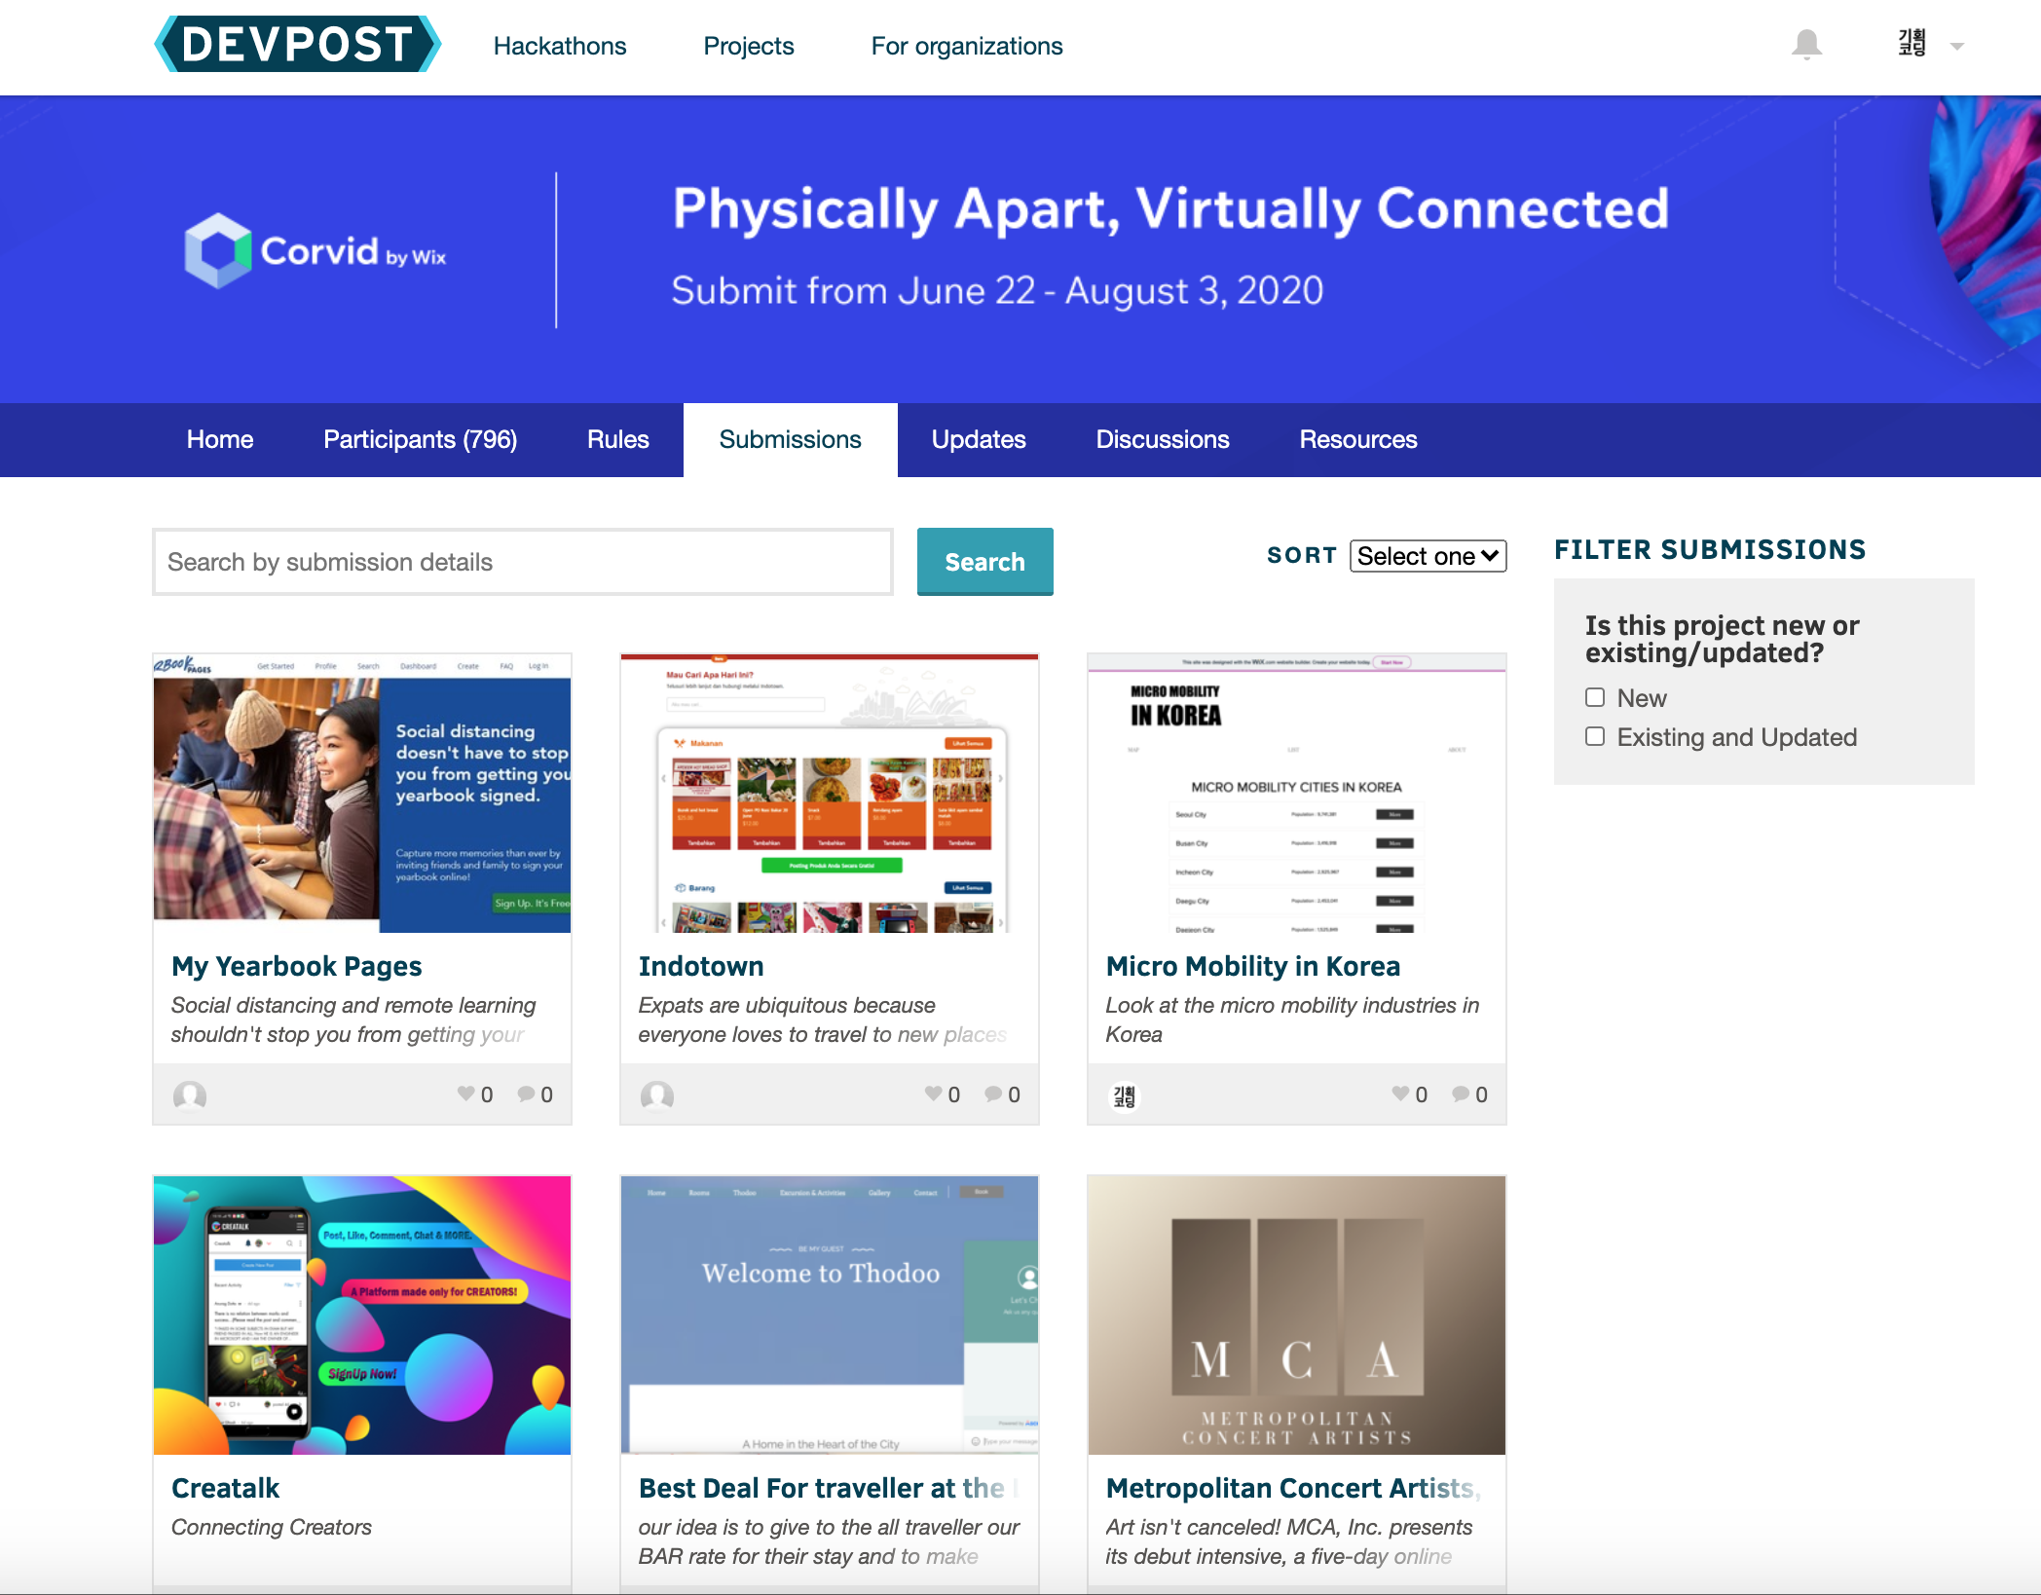The width and height of the screenshot is (2041, 1595).
Task: Click the Devpost logo
Action: tap(298, 45)
